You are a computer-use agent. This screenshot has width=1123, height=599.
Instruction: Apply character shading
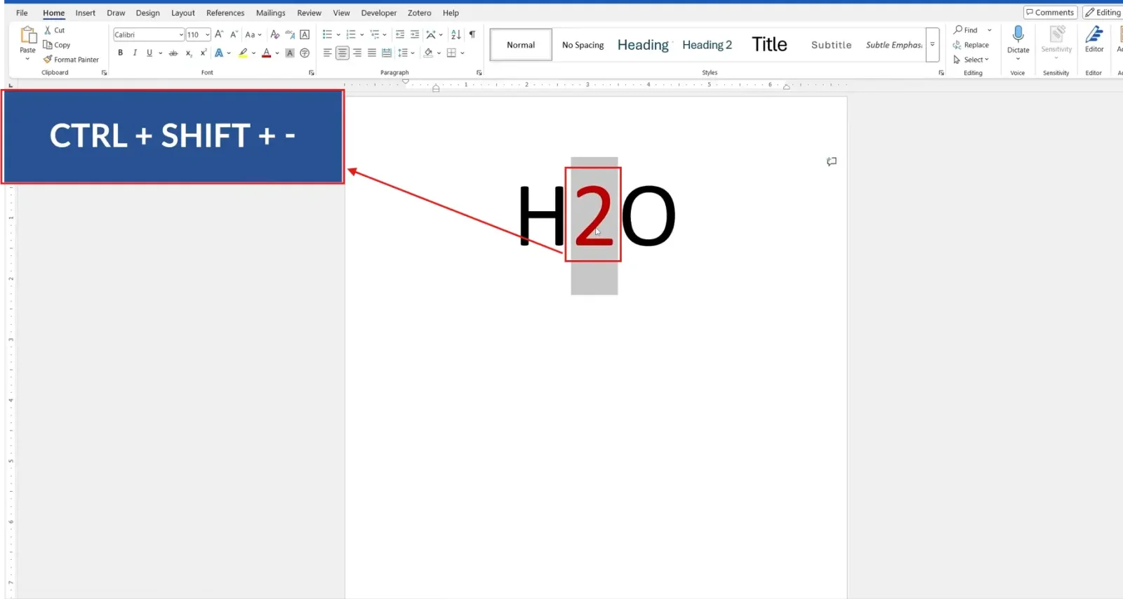click(290, 53)
